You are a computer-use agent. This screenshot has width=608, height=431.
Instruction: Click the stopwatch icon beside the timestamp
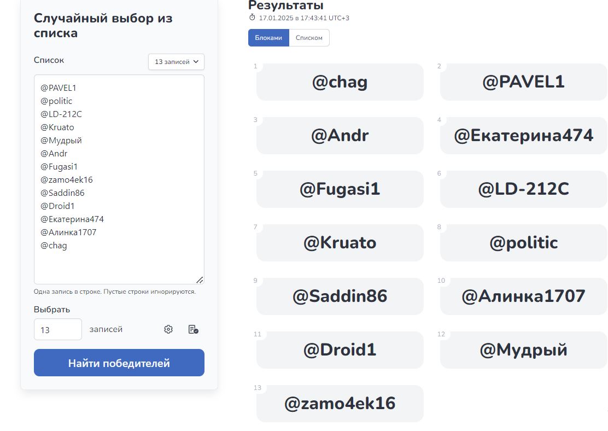point(252,18)
